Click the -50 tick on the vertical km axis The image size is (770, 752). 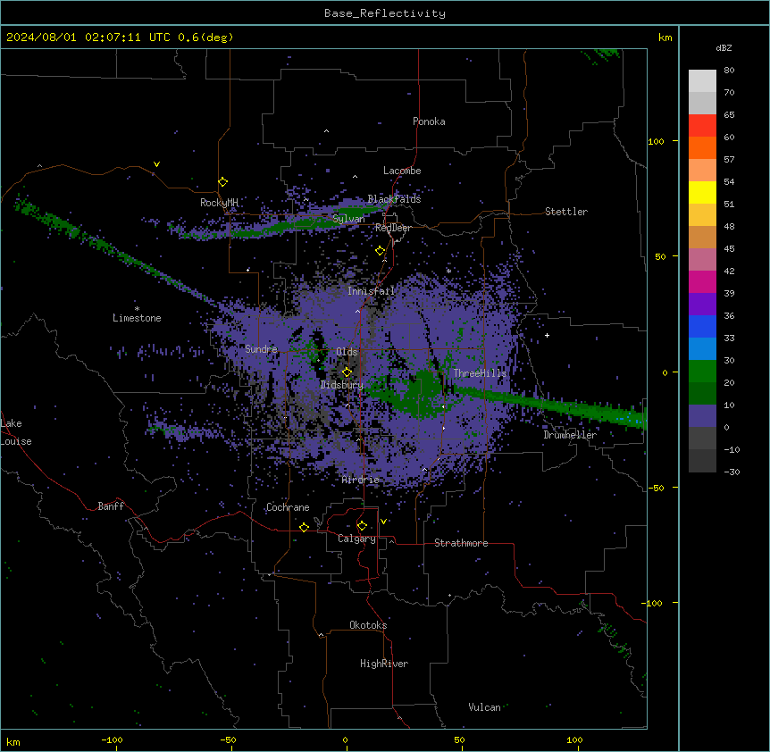pos(656,488)
